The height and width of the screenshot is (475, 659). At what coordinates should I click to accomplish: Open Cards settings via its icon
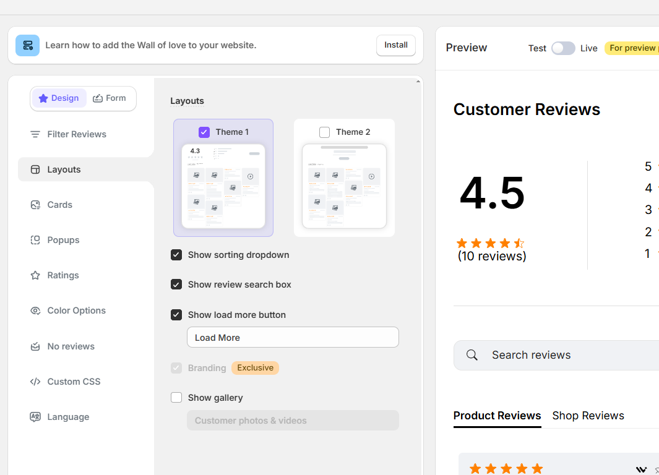click(x=35, y=205)
